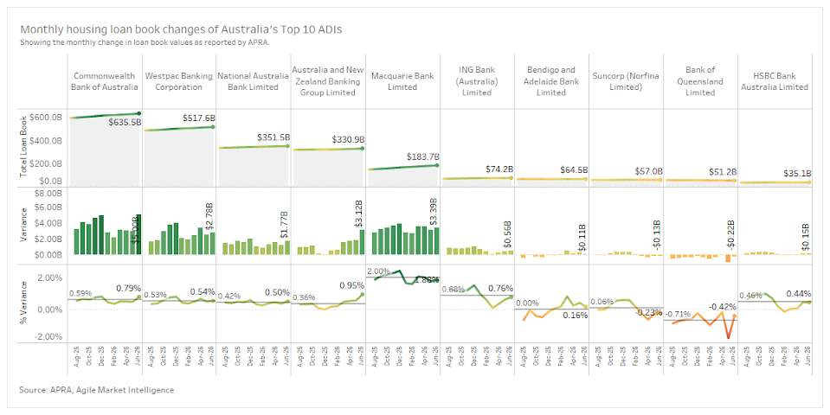The height and width of the screenshot is (415, 830).
Task: Click the Macquarie Bank total loan endpoint marker
Action: click(x=437, y=165)
